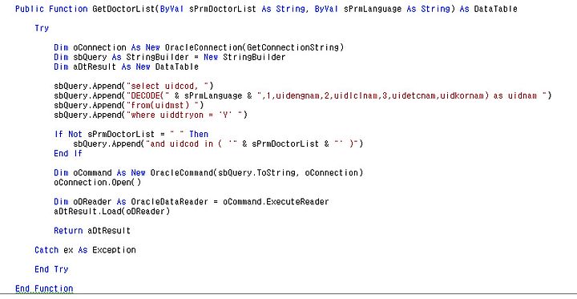The width and height of the screenshot is (577, 299).
Task: Click the "from(uidmst) " string
Action: pos(165,105)
